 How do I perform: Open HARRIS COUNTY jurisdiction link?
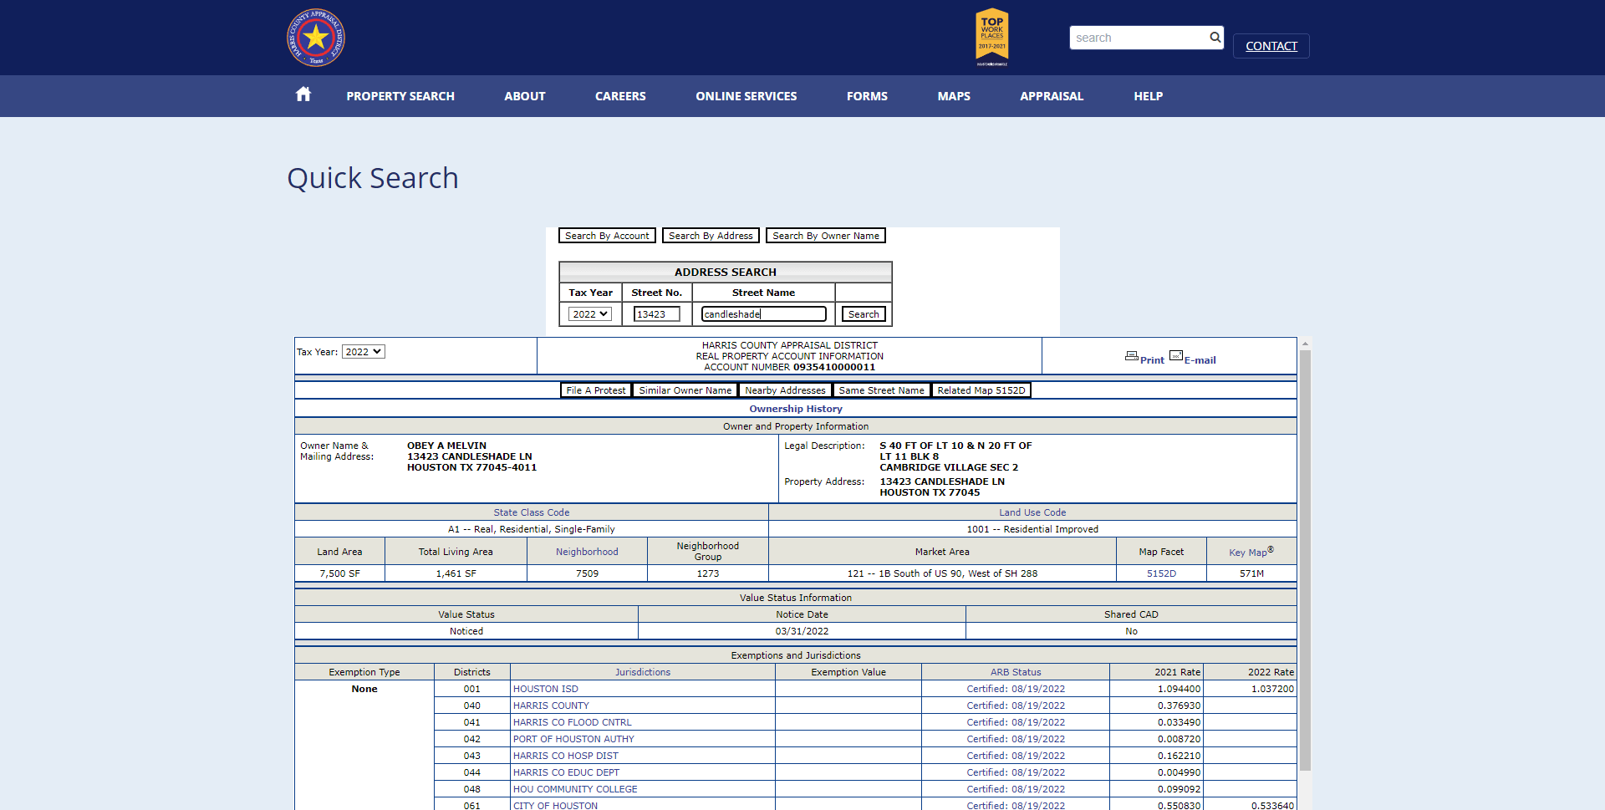point(551,706)
